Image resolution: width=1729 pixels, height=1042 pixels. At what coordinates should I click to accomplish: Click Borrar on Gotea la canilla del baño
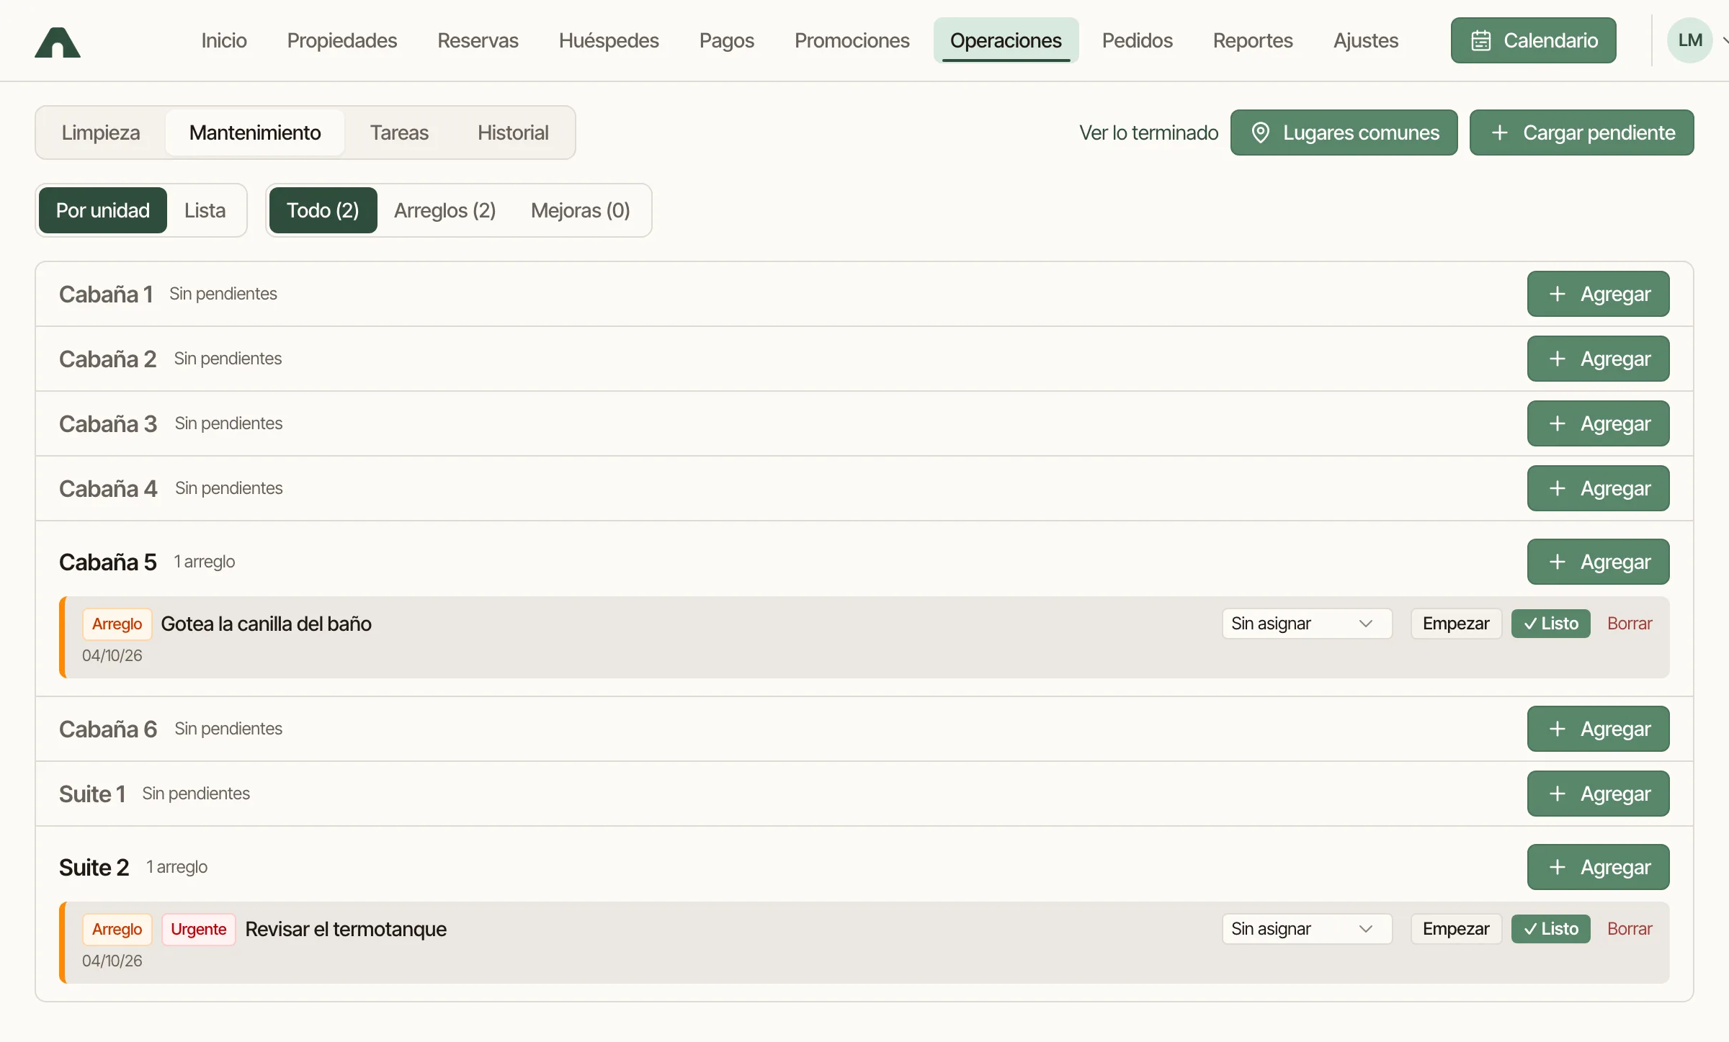(x=1630, y=624)
